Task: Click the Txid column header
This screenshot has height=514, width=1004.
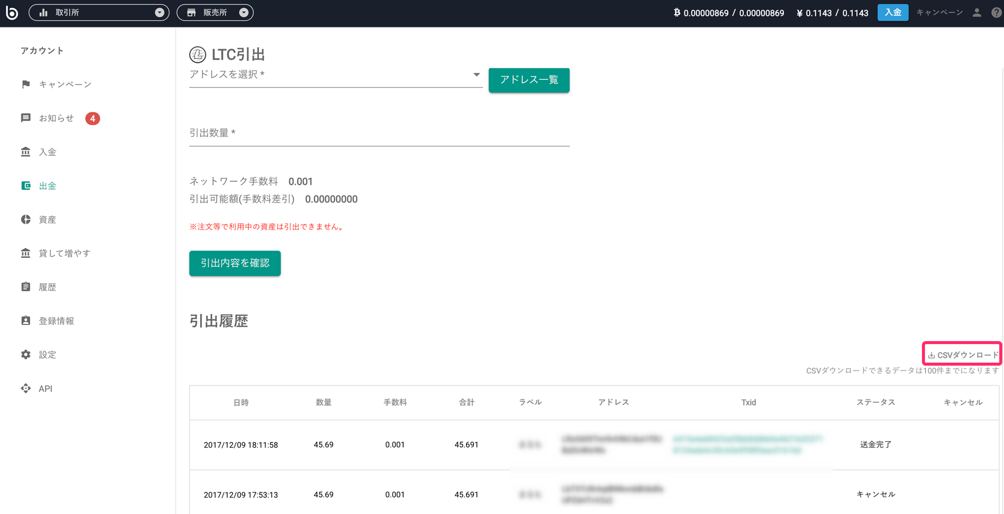Action: coord(748,402)
